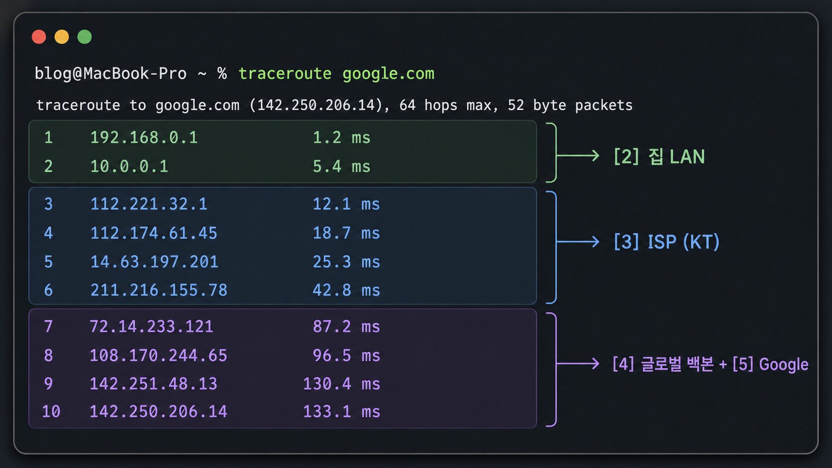This screenshot has height=468, width=832.
Task: Select hop 1 address 192.168.0.1
Action: coord(144,137)
